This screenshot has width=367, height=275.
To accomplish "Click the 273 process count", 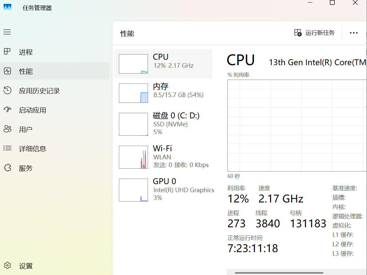I will [x=236, y=224].
